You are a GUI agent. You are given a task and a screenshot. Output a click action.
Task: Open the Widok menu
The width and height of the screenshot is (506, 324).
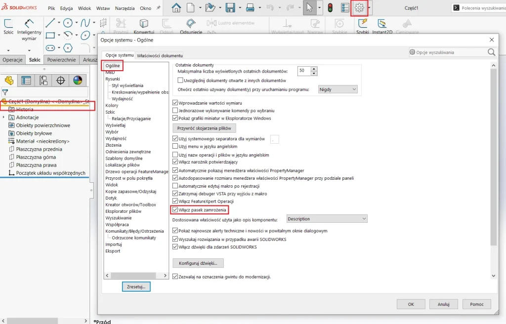[x=84, y=8]
